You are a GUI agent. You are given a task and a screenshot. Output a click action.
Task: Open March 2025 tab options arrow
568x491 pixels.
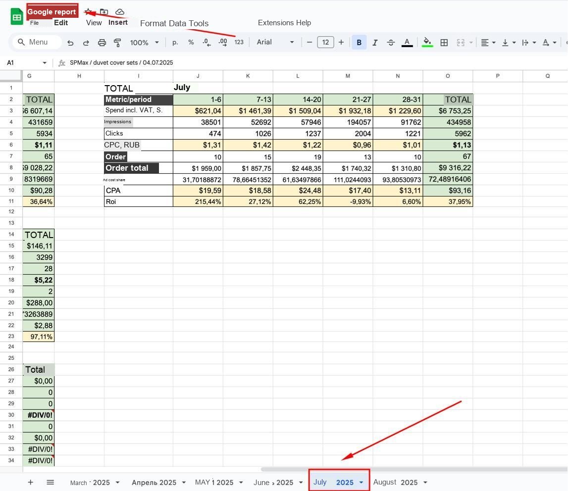[117, 482]
